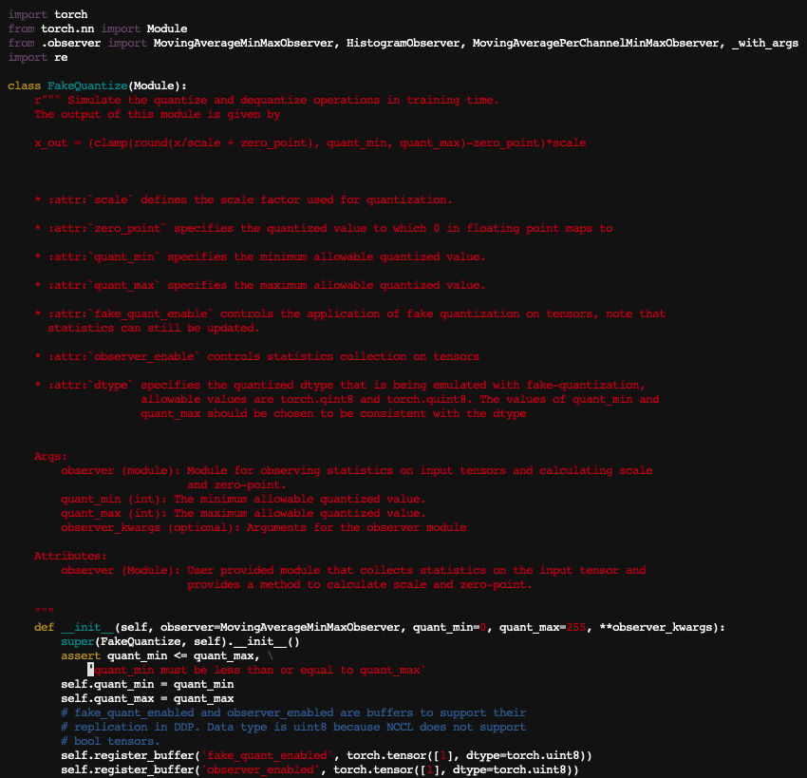This screenshot has width=807, height=778.
Task: Click the 'quant_min must be less than' error string
Action: [x=258, y=671]
